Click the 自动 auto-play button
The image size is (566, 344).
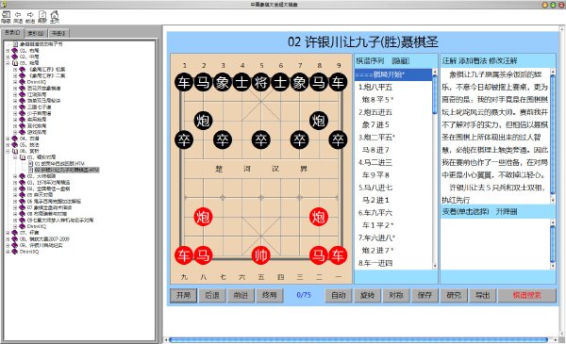(339, 295)
